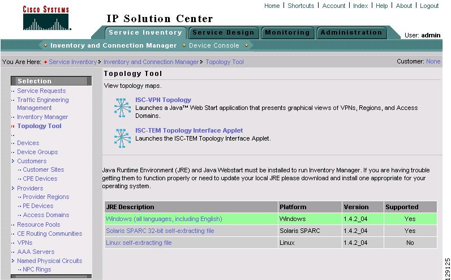
Task: Launch ISC-TEM Topology Interface Applet link
Action: (x=189, y=130)
